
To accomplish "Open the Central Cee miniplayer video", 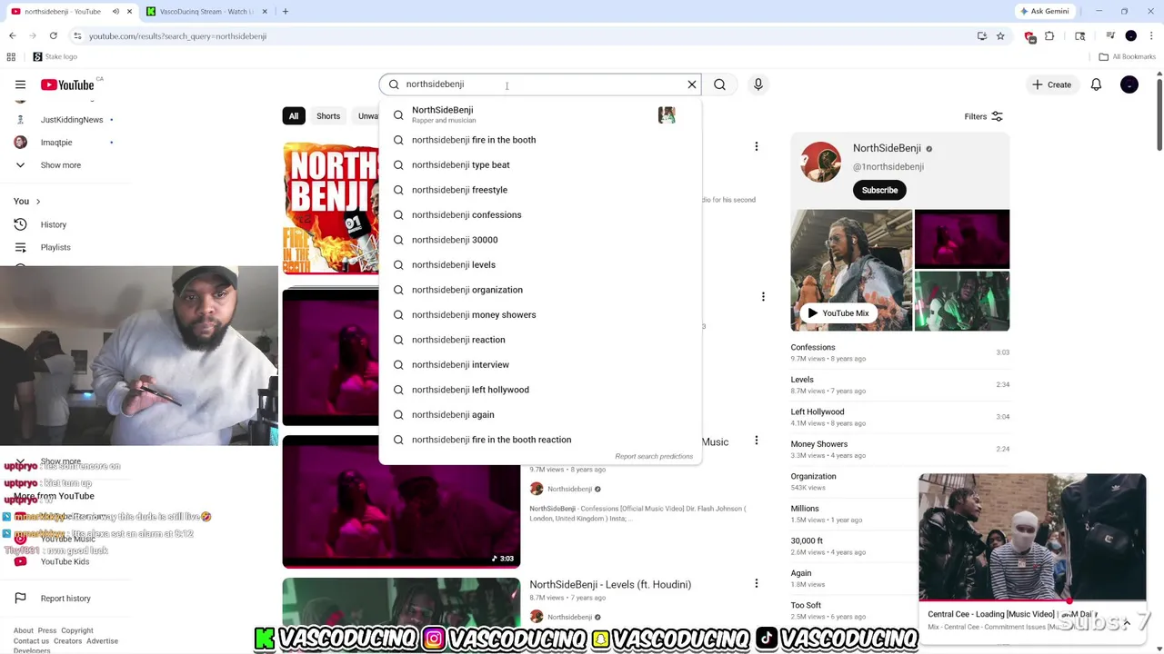I will (1032, 537).
